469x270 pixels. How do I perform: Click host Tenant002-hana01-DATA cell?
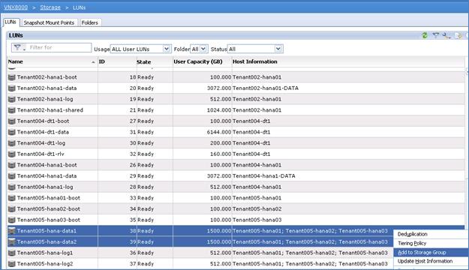pos(266,88)
